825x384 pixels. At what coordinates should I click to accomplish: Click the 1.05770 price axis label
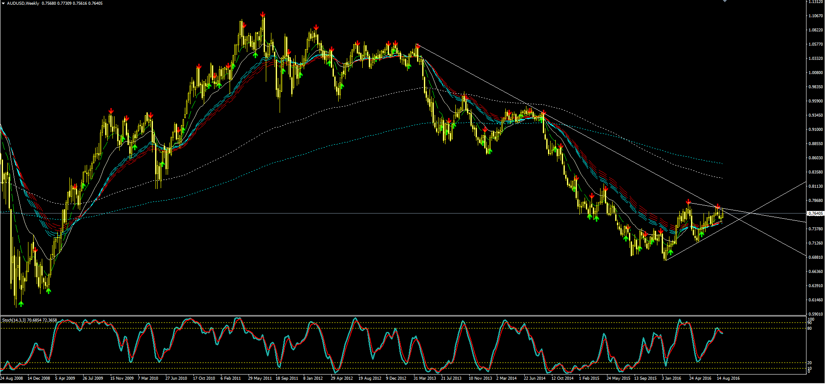[816, 44]
